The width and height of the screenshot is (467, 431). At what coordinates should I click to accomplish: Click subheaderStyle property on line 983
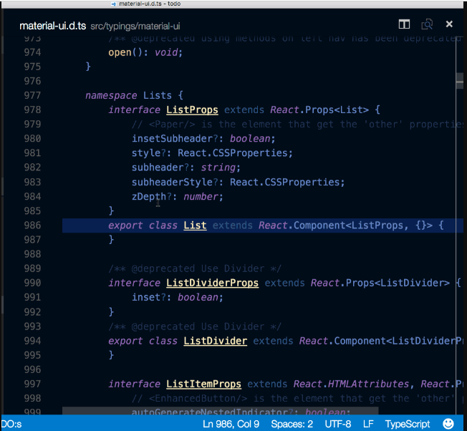click(173, 182)
